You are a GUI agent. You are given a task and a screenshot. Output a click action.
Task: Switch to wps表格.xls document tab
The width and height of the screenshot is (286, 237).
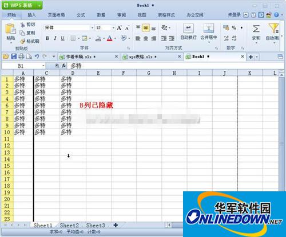152,57
